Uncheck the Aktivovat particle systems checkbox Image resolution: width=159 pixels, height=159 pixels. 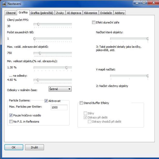pos(46,101)
